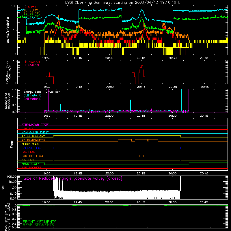Click the PARTICLE RATES Counts/s axis label
Screen dimensions: 231x231
tap(8, 72)
